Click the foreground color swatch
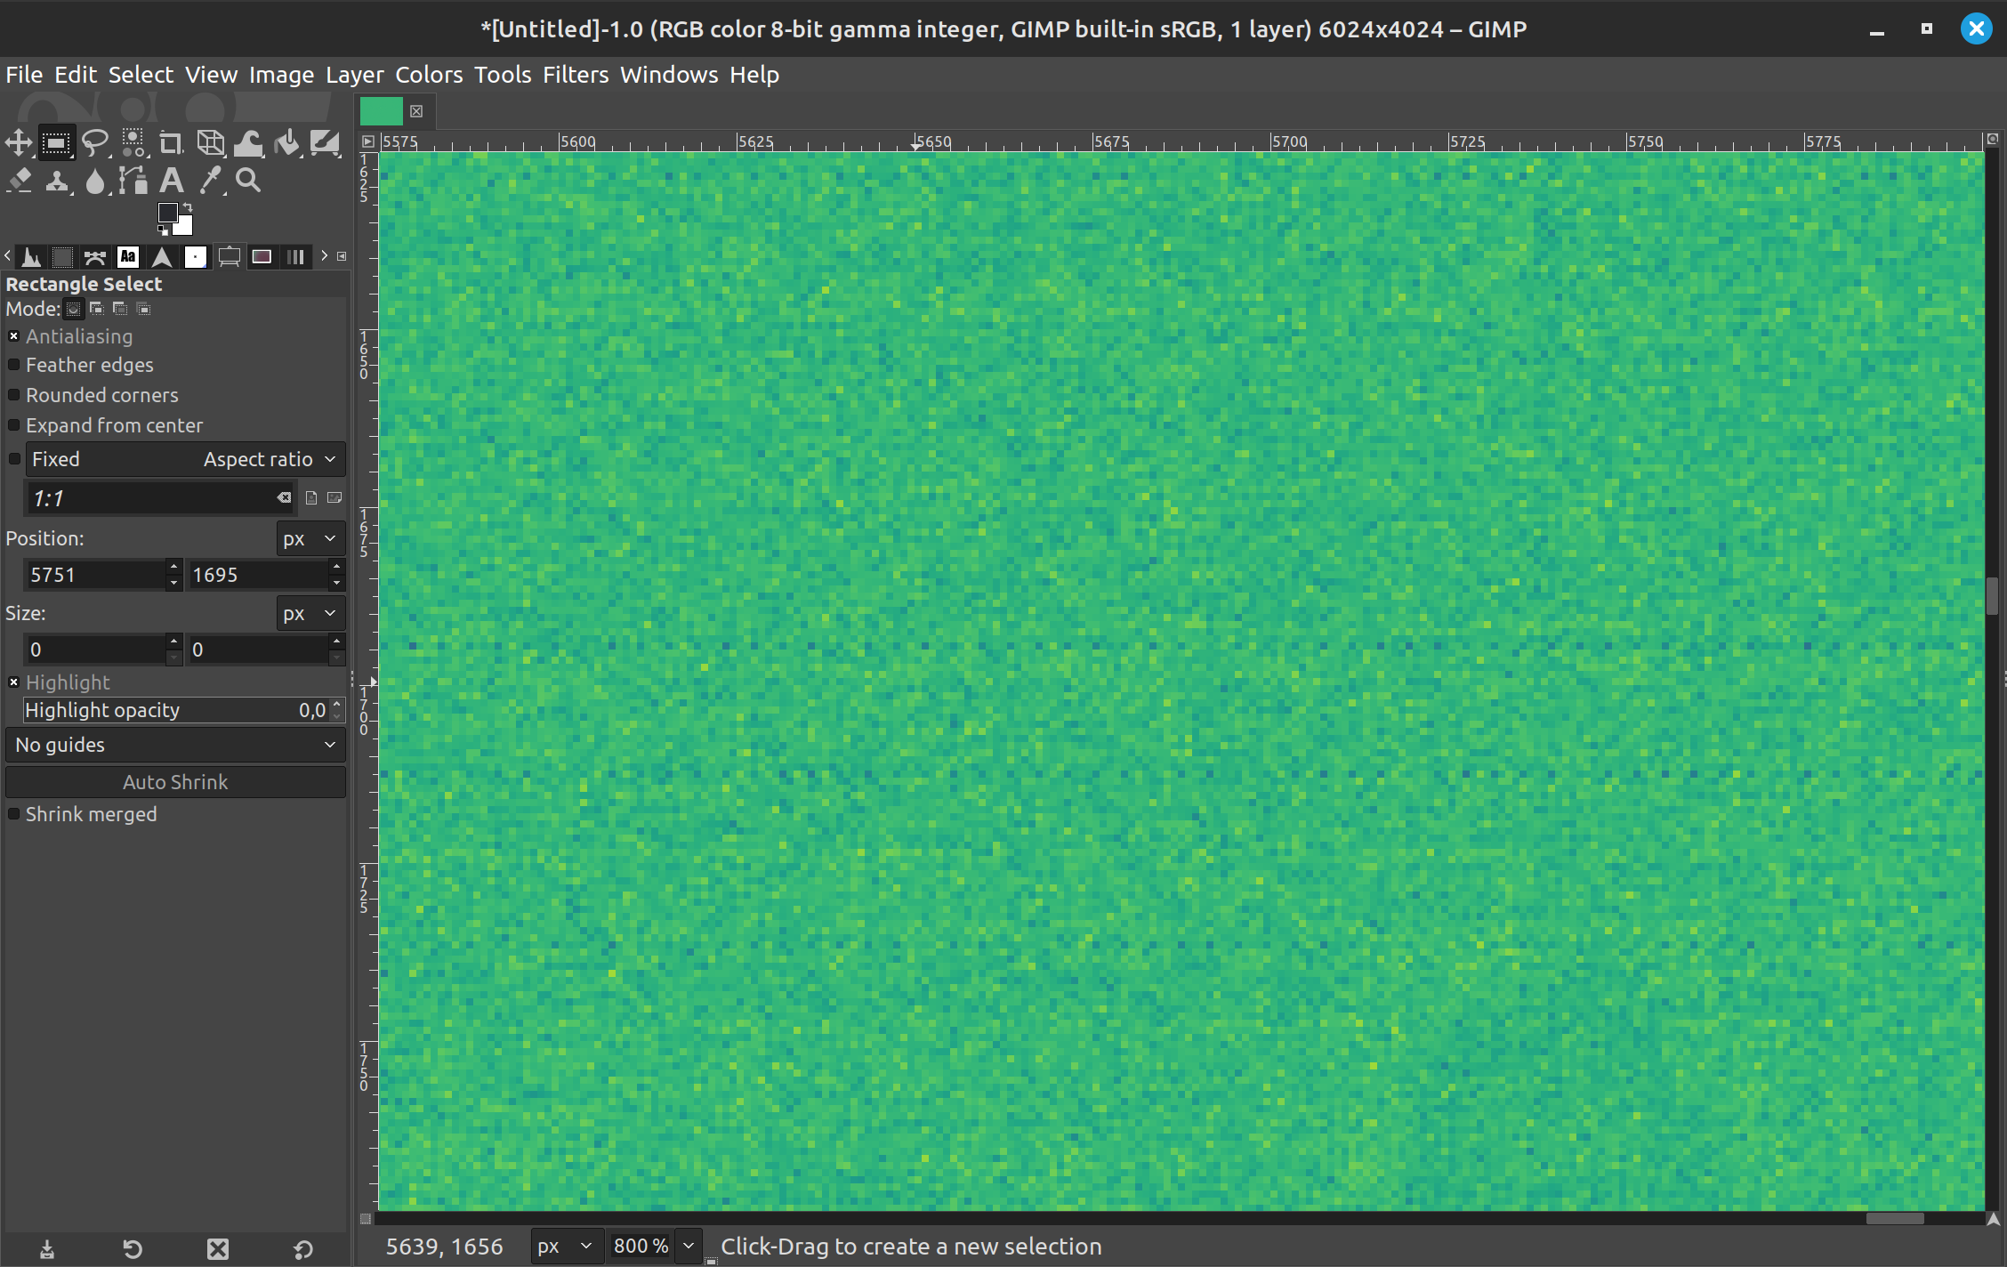2007x1267 pixels. 166,213
